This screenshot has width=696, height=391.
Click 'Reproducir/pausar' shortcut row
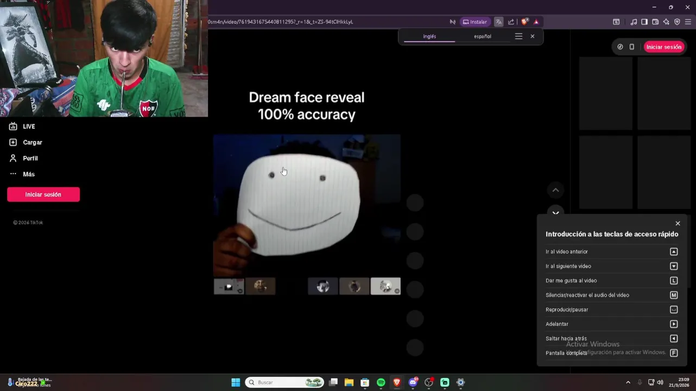pos(612,310)
